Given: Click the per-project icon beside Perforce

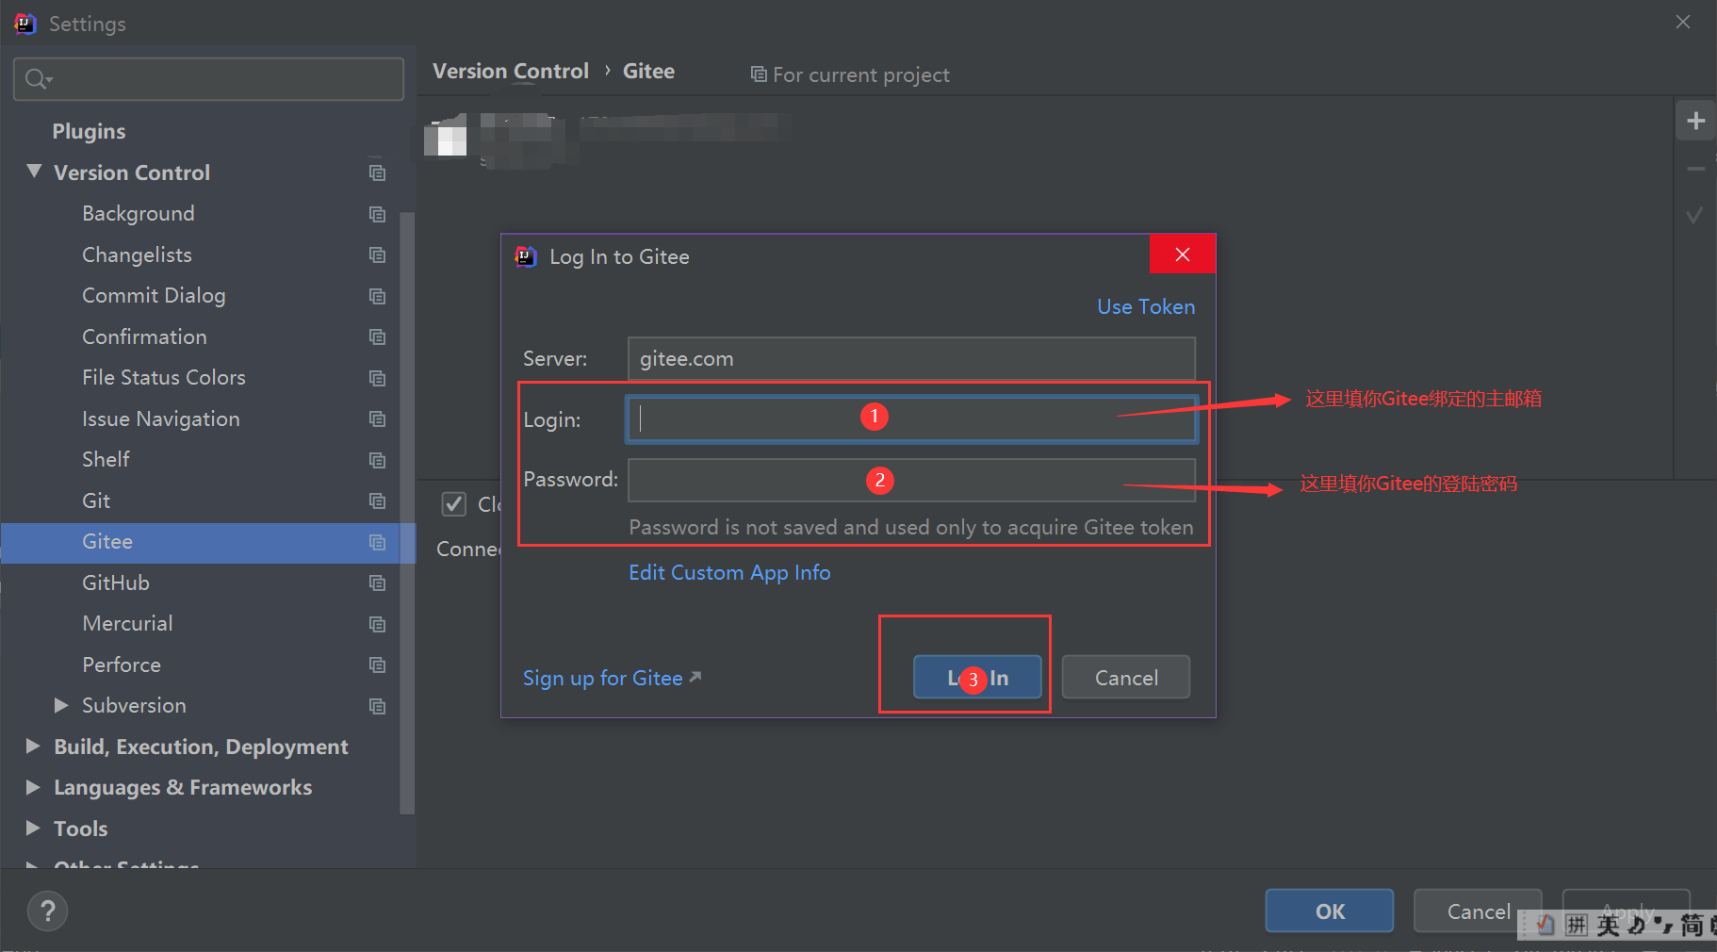Looking at the screenshot, I should [x=377, y=665].
